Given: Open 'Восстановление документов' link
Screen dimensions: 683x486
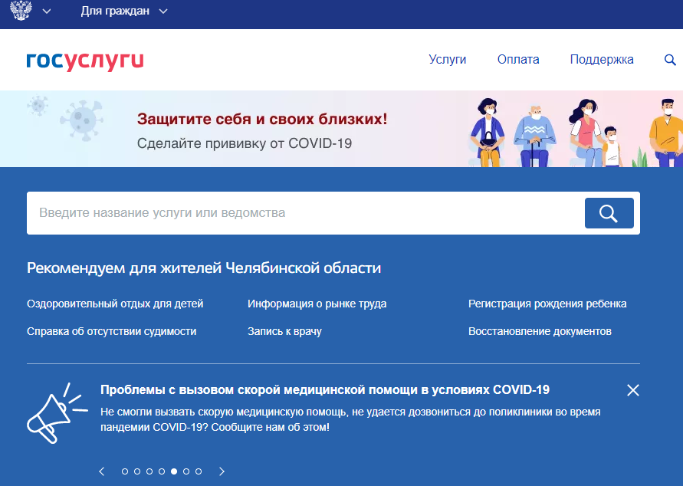Looking at the screenshot, I should tap(540, 331).
